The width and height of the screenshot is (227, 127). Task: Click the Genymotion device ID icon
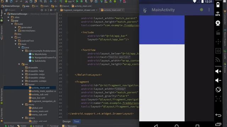(x=218, y=51)
